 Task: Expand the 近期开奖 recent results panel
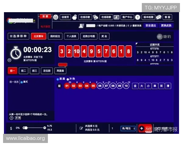point(137,45)
